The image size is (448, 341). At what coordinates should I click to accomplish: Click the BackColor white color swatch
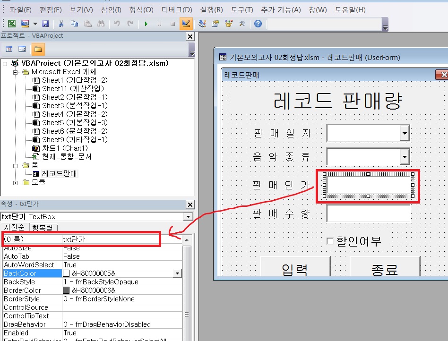click(66, 273)
